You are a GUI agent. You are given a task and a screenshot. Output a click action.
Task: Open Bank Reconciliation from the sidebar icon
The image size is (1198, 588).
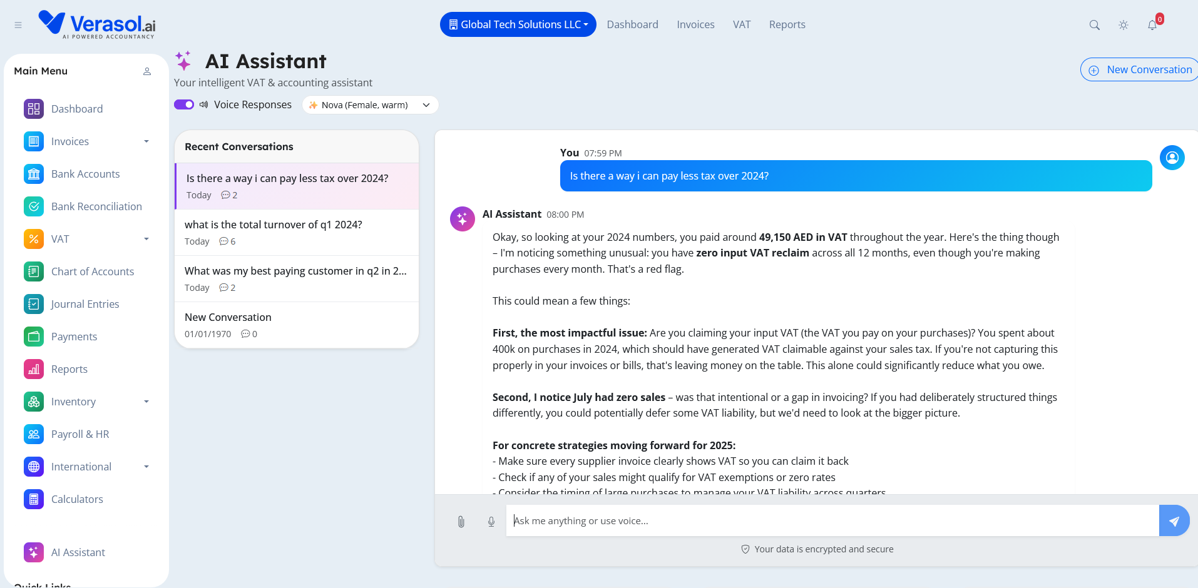click(33, 206)
